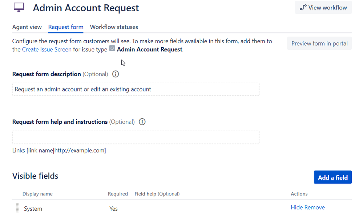Select the System row in Visible fields

pos(33,209)
